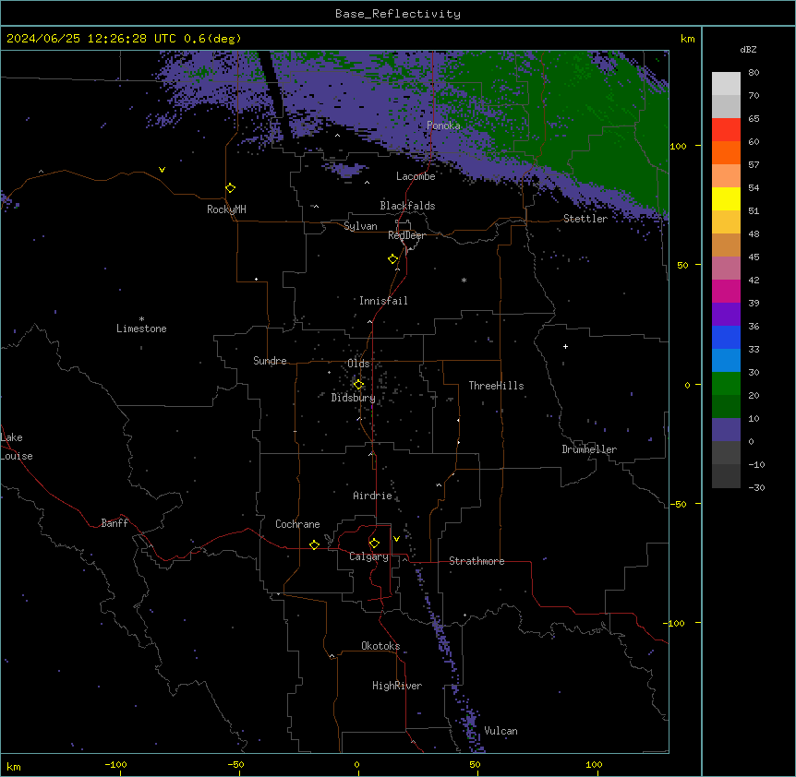Click the Base_Reflectivity title text
Viewport: 796px width, 777px height.
point(398,14)
